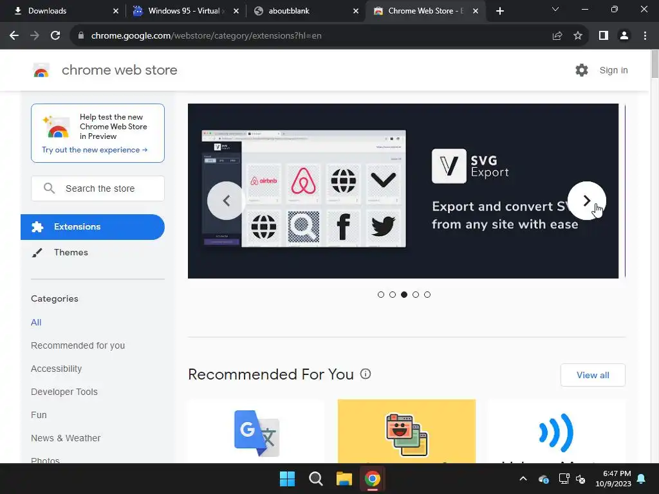The height and width of the screenshot is (494, 659).
Task: Click the padlock site info icon
Action: (x=80, y=36)
